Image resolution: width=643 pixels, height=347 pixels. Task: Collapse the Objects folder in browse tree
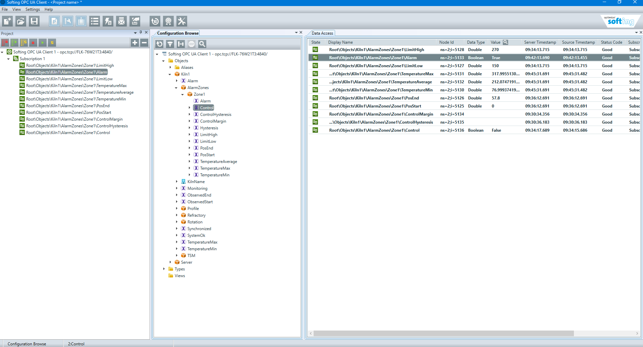pyautogui.click(x=164, y=61)
